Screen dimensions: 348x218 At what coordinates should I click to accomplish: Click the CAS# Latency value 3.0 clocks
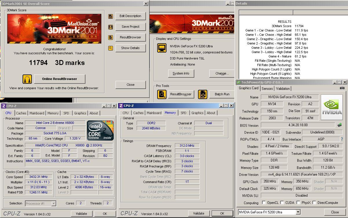pos(187,156)
